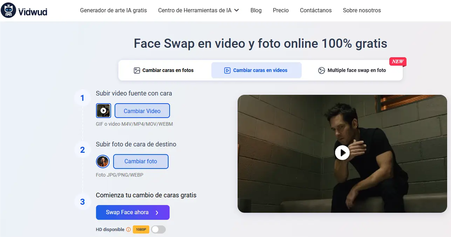Select the target face photo thumbnail
This screenshot has height=237, width=451.
click(103, 161)
